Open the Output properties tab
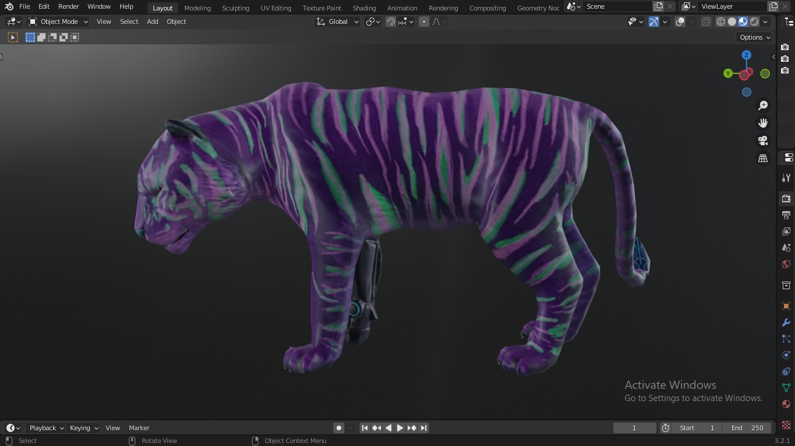The width and height of the screenshot is (795, 446). click(x=786, y=215)
